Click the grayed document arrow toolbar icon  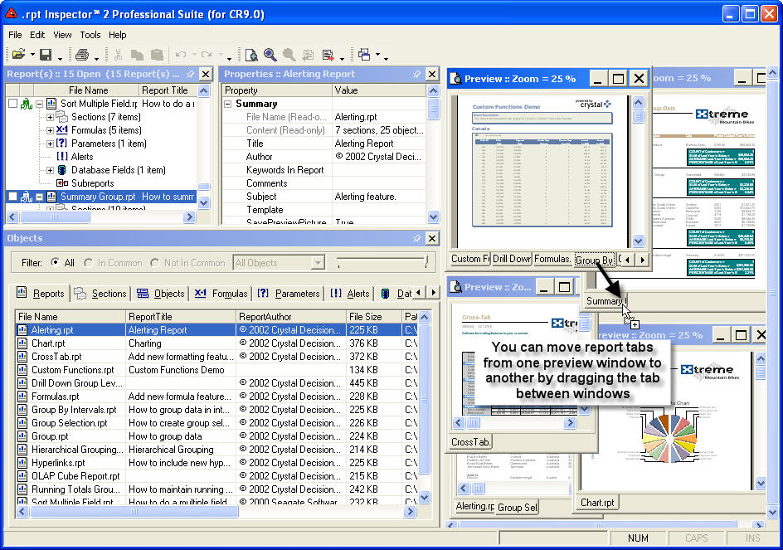[x=308, y=54]
